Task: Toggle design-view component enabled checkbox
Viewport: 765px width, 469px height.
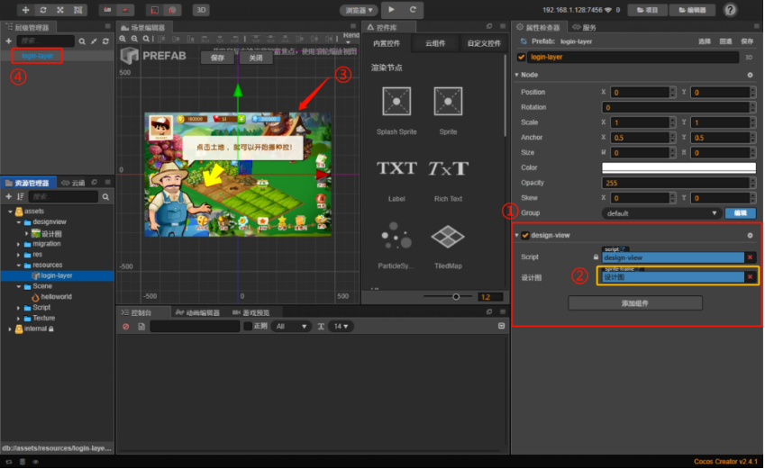Action: click(x=525, y=235)
